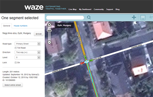This screenshot has width=153, height=97.
Task: Toggle the Lock On checkbox
Action: tap(16, 63)
